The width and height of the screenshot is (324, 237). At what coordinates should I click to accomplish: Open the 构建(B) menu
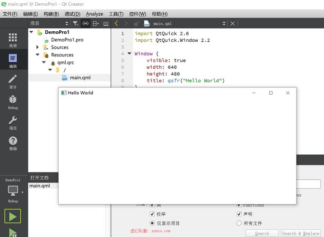point(51,14)
